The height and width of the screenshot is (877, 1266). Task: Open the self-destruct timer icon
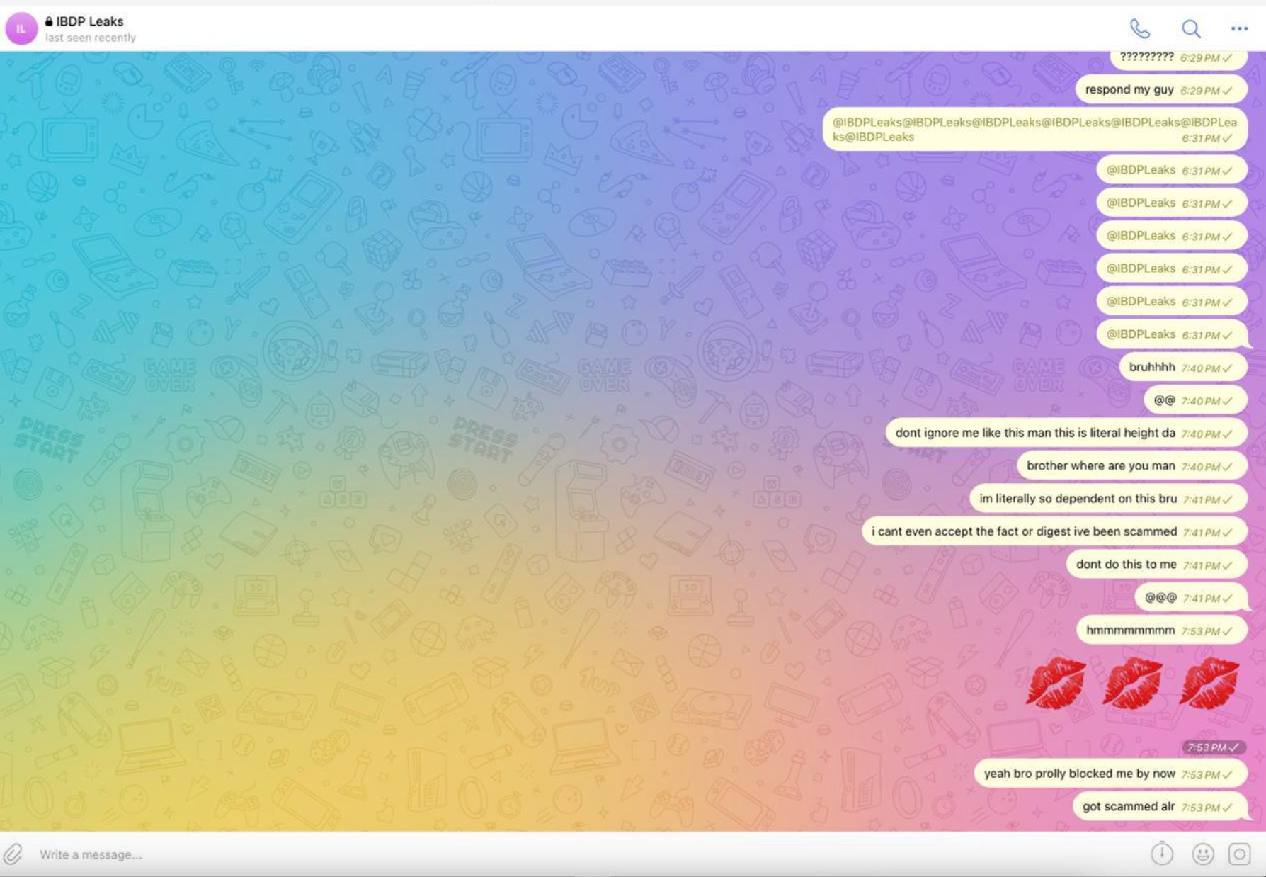click(1161, 854)
